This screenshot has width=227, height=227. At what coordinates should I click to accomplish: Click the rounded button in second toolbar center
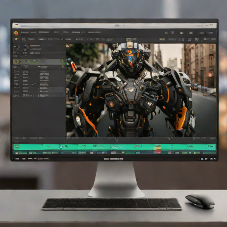coord(79,39)
